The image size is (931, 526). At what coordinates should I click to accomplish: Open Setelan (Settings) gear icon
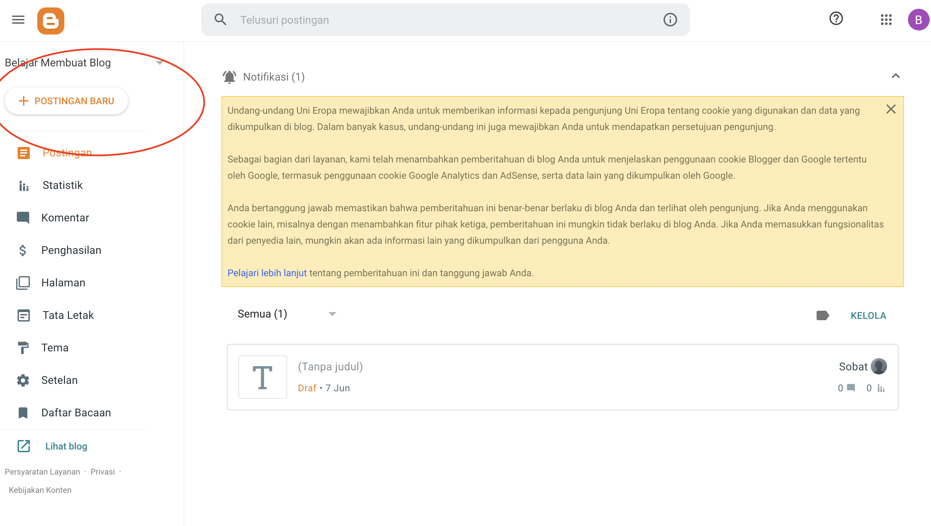pyautogui.click(x=23, y=380)
